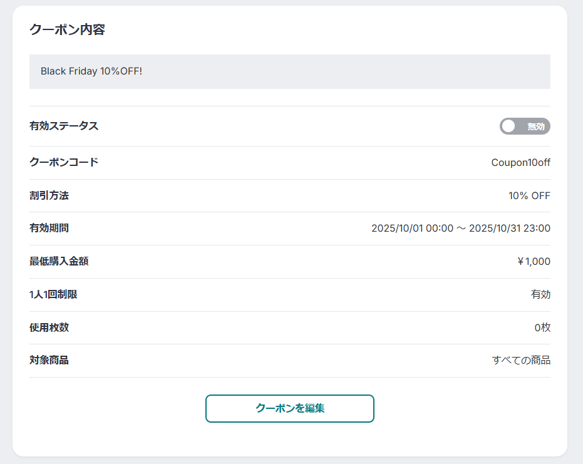The width and height of the screenshot is (583, 464).
Task: Click the 割引方法 label
Action: pyautogui.click(x=49, y=195)
